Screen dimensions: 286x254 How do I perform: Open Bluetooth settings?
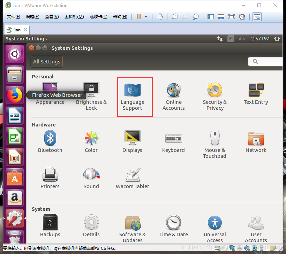(50, 141)
